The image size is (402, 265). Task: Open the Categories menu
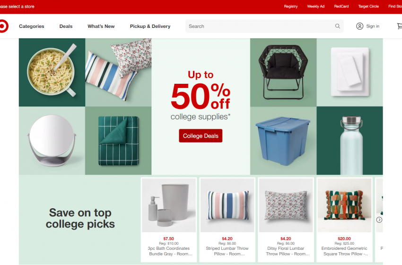pos(32,26)
